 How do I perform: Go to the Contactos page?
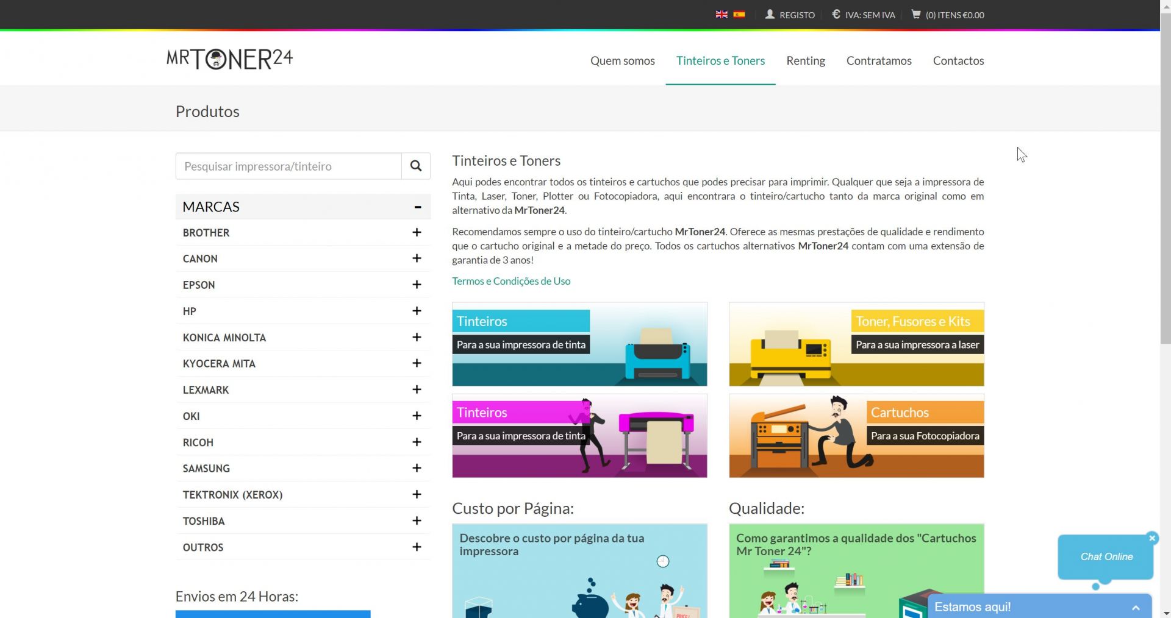[958, 60]
